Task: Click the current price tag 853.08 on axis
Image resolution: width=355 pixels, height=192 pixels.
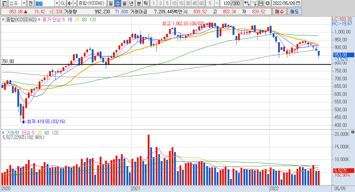Action: [x=344, y=55]
